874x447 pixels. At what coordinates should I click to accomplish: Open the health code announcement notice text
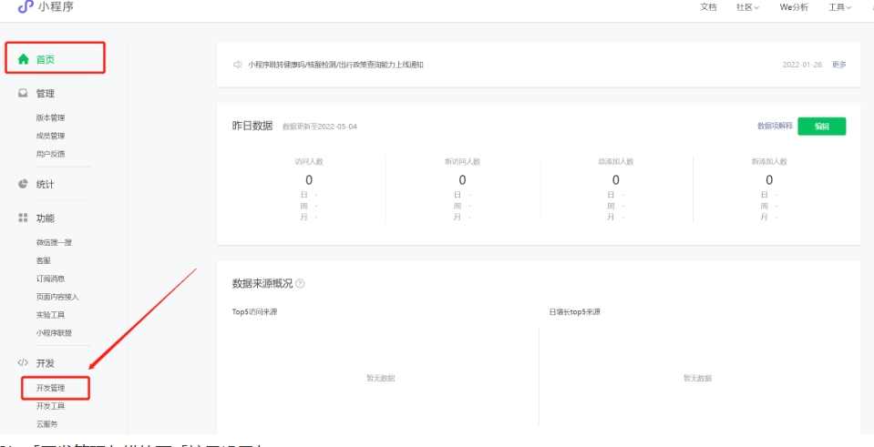[x=335, y=65]
